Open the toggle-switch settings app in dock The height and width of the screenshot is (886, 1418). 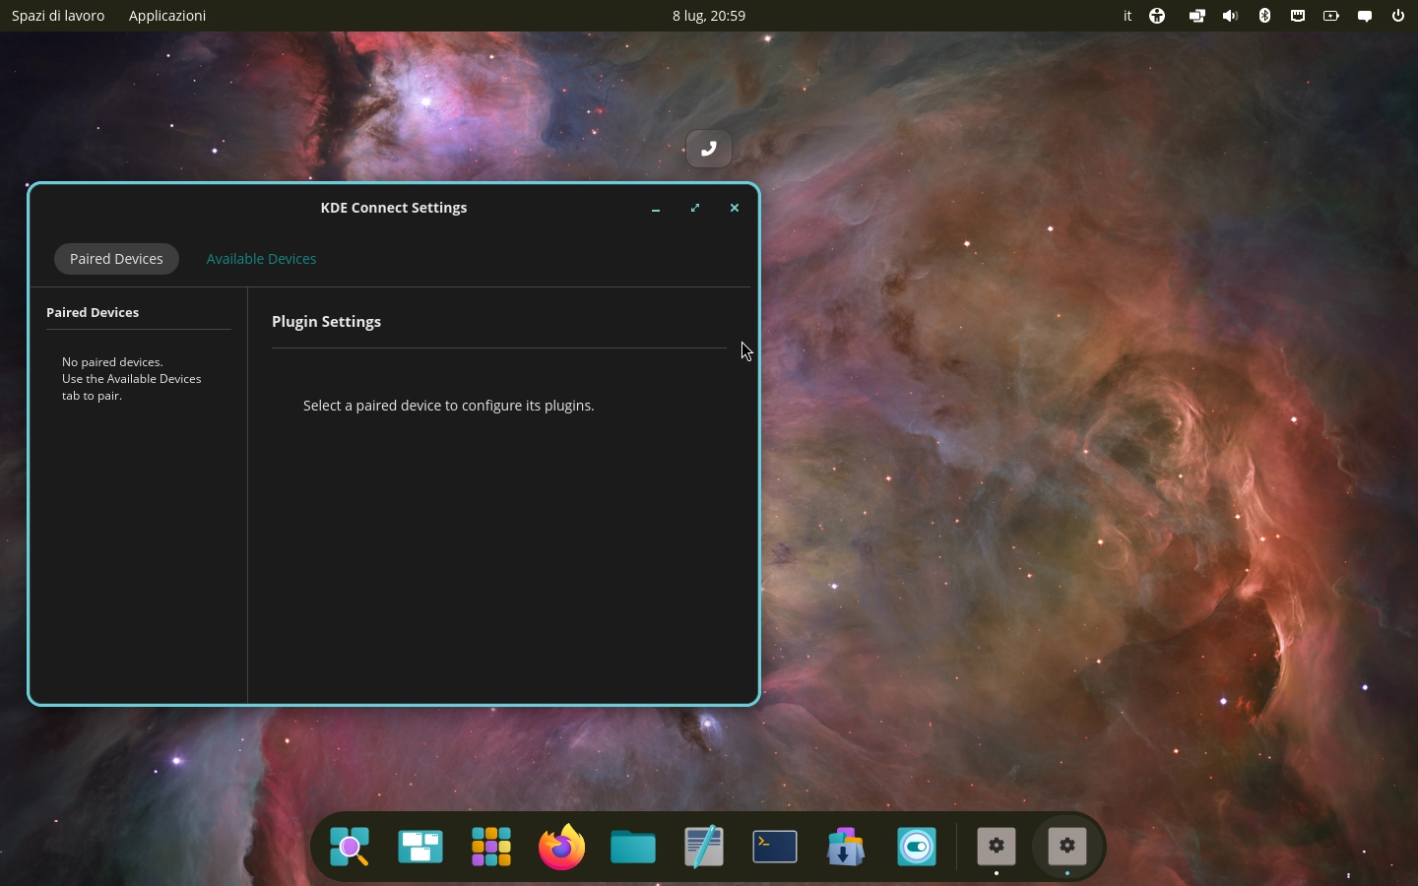[917, 847]
